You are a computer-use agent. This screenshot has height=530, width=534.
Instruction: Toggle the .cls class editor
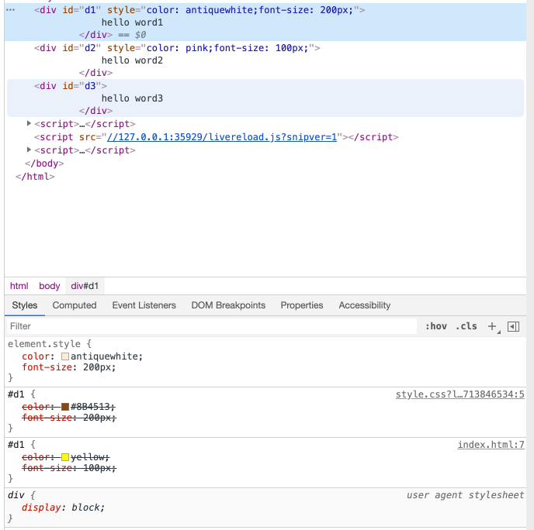[x=466, y=326]
